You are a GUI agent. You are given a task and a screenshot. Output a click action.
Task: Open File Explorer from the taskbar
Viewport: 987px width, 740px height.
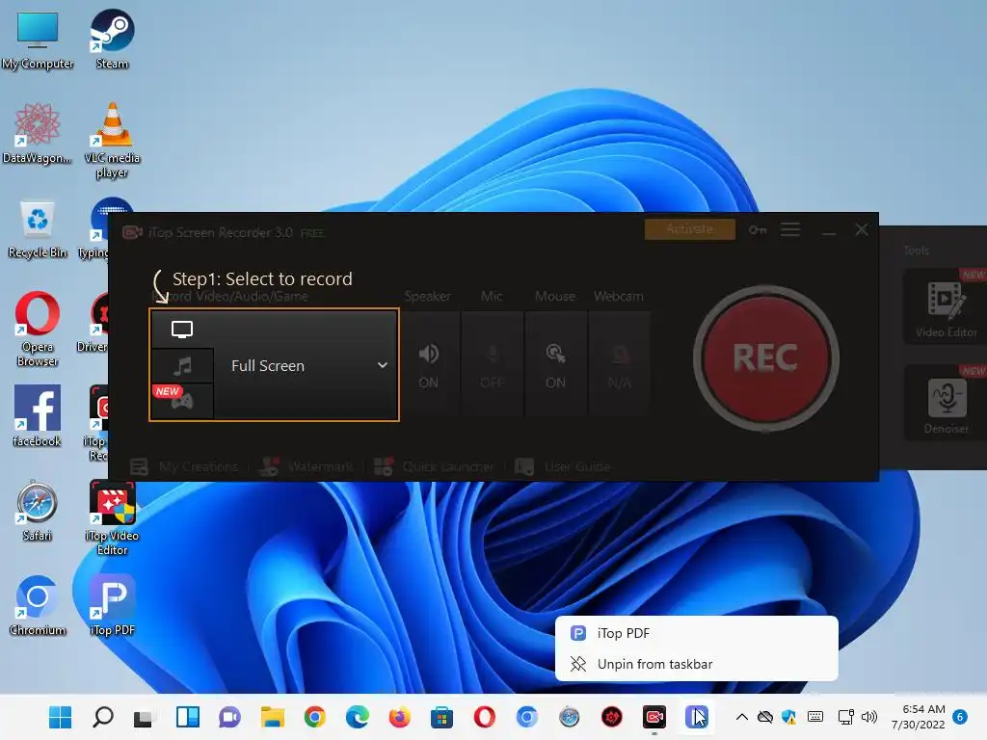[273, 717]
